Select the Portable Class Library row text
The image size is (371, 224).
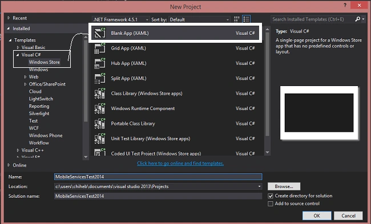(x=133, y=124)
